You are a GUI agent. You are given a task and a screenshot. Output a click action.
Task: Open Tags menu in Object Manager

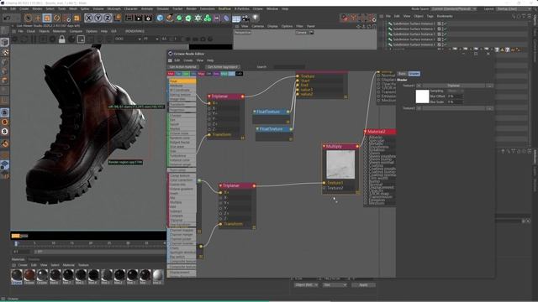430,16
